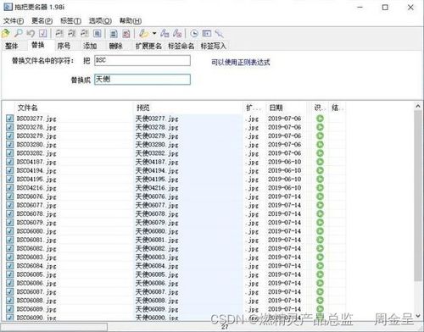Image resolution: width=424 pixels, height=332 pixels.
Task: Click the magnifier search toolbar icon
Action: click(19, 34)
